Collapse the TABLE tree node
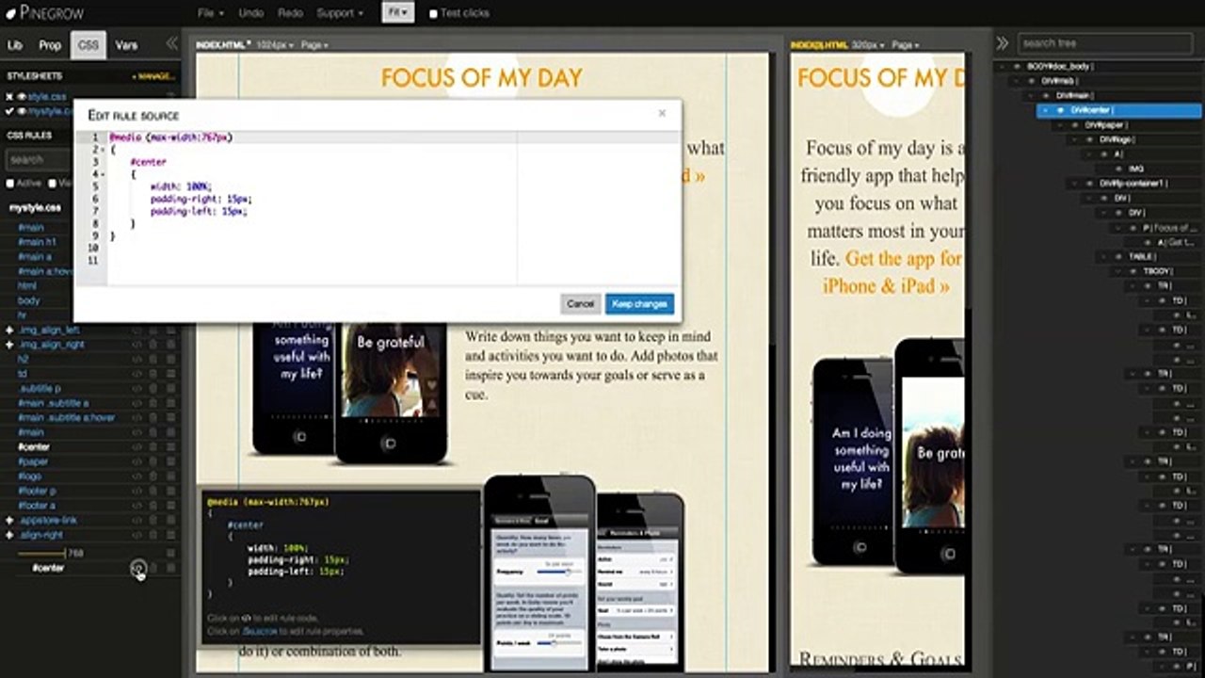Screen dimensions: 1205x678 tap(1104, 256)
